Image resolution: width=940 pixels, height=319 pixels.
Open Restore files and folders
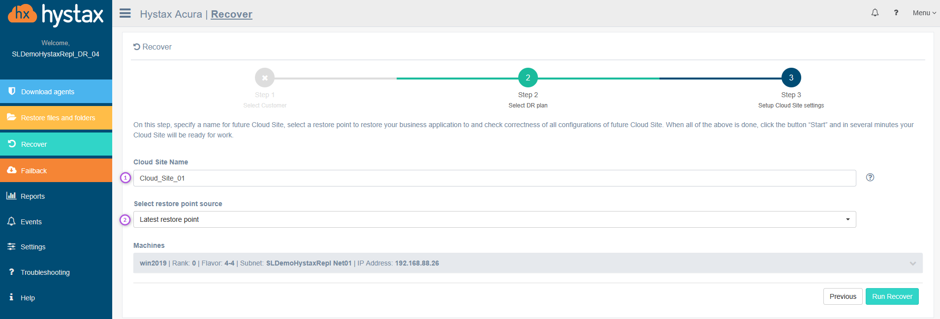coord(56,118)
